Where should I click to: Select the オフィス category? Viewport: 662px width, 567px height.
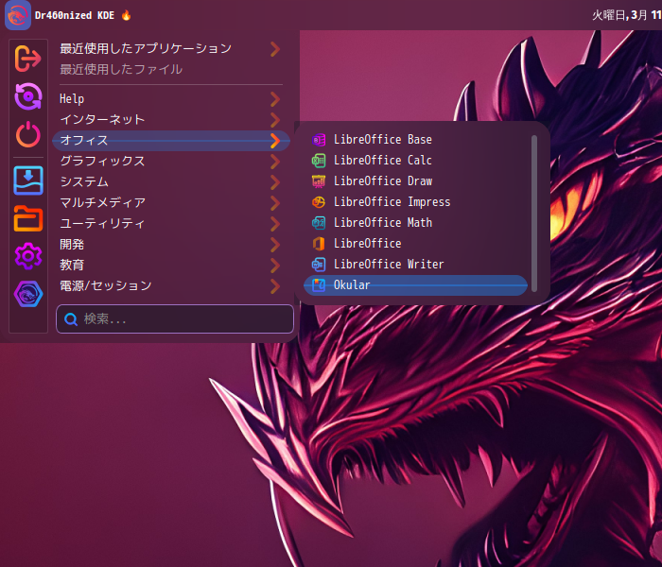pyautogui.click(x=170, y=141)
